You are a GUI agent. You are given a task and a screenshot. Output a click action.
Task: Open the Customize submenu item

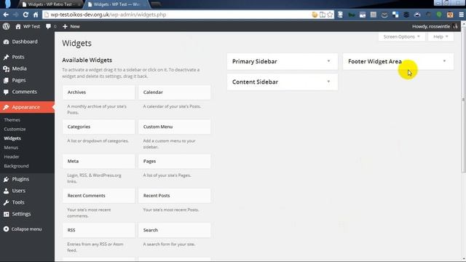pos(15,130)
